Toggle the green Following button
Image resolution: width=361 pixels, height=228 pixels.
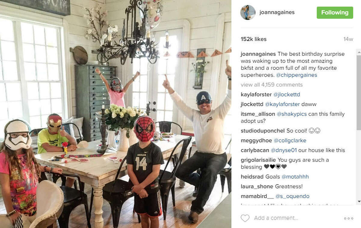[x=335, y=13]
